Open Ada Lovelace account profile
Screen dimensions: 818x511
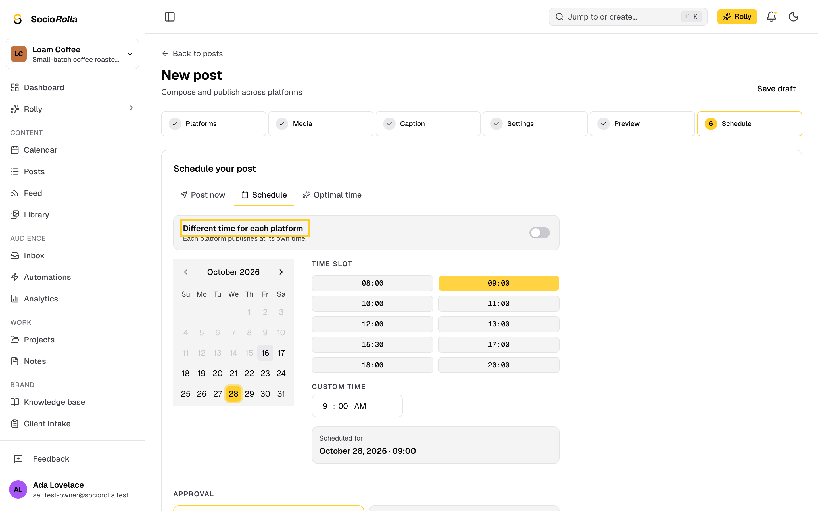(x=72, y=489)
